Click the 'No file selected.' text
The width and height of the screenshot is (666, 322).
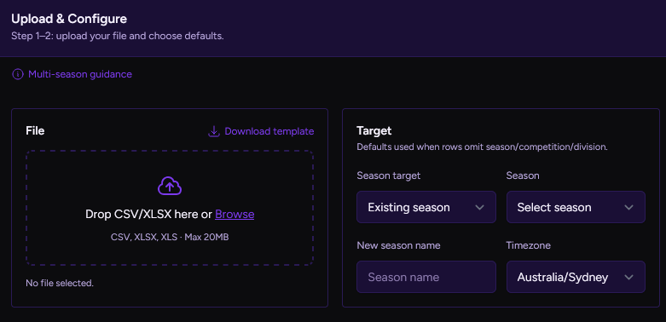click(60, 283)
